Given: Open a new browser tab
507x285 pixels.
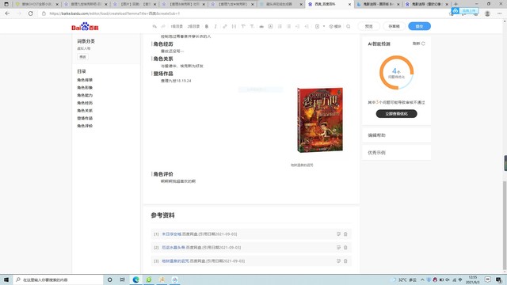Looking at the screenshot, I should click(x=456, y=4).
